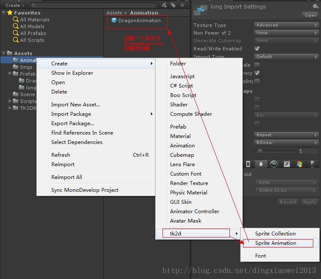Viewport: 321px width, 279px height.
Task: Click the All Models search icon
Action: pos(15,26)
